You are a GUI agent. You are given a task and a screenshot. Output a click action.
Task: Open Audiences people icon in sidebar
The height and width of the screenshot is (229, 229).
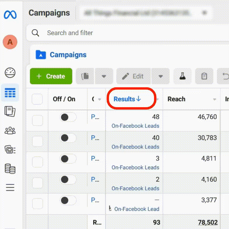(10, 130)
